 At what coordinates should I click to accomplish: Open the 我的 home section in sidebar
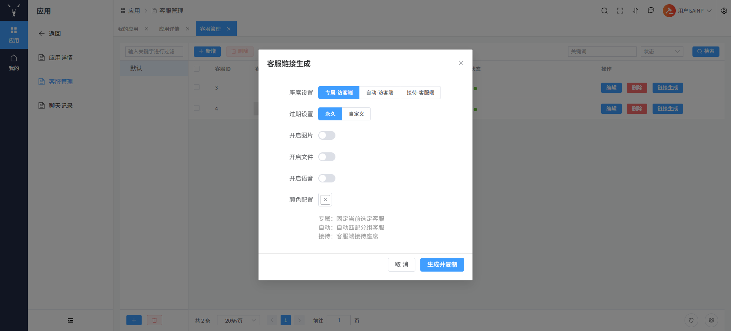(x=14, y=62)
